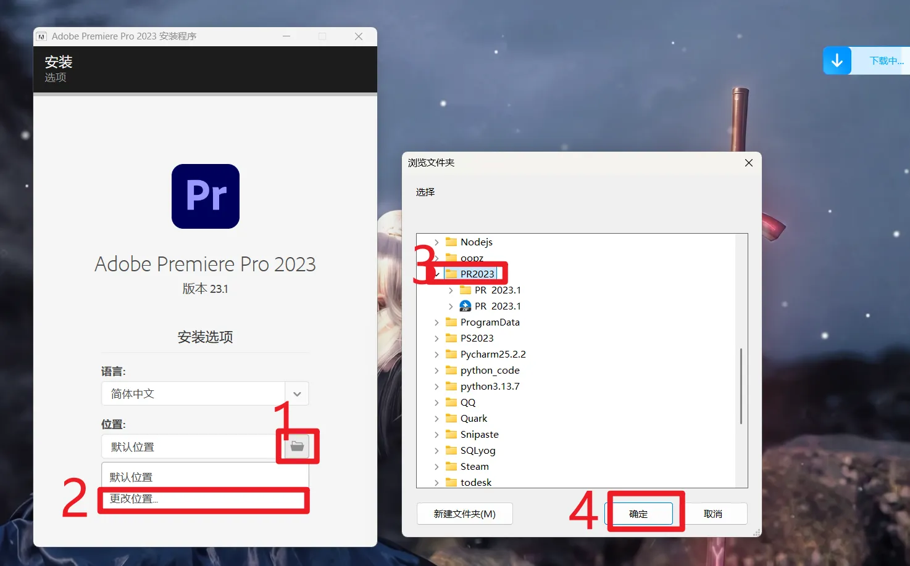
Task: Select the Pycharm25.2.2 folder name
Action: tap(493, 354)
